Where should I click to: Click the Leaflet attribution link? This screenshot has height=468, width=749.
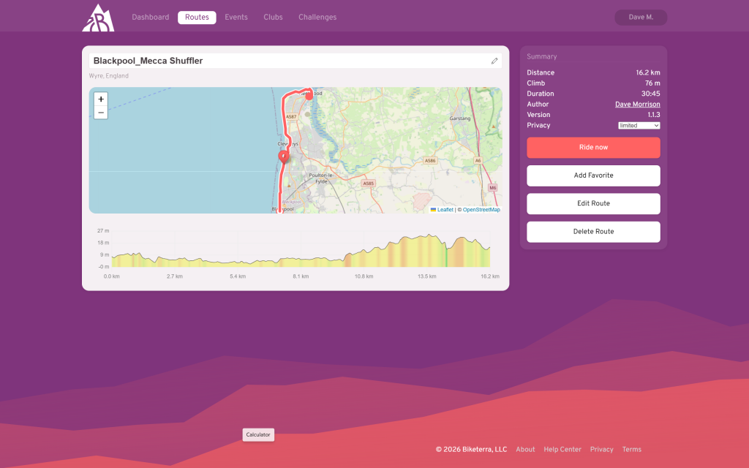(445, 210)
